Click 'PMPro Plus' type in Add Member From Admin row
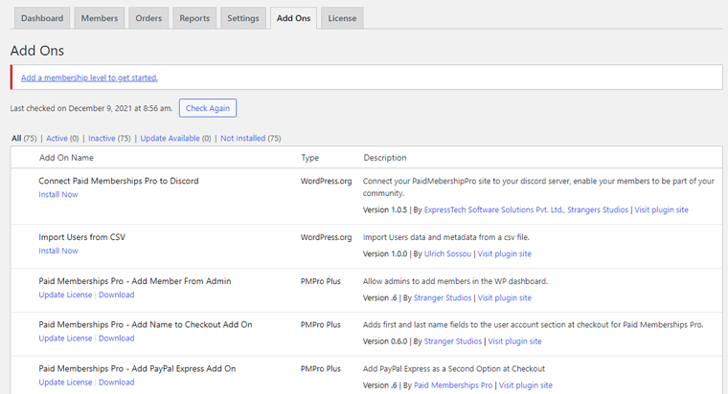Screen dimensions: 728x394 (320, 281)
